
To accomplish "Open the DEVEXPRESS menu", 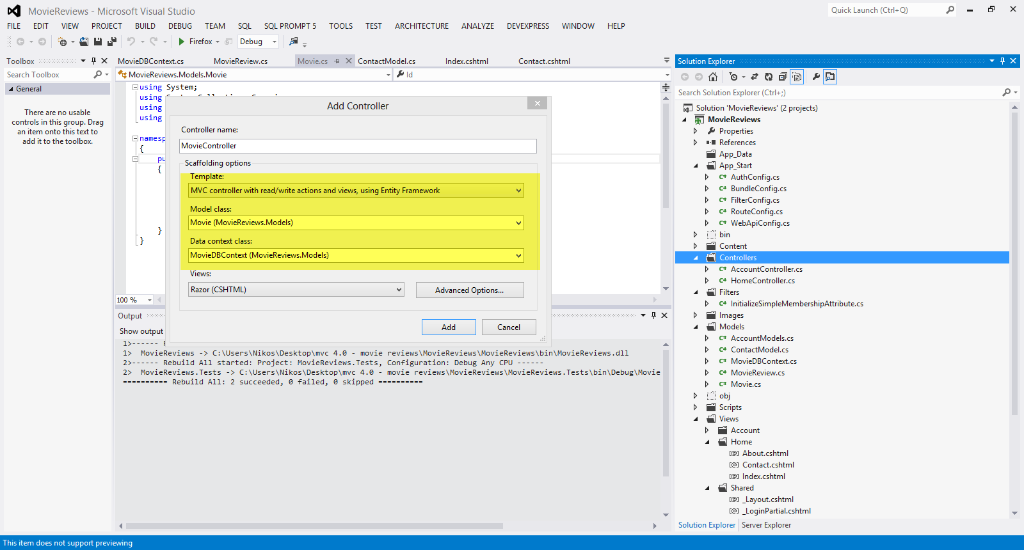I will 528,26.
